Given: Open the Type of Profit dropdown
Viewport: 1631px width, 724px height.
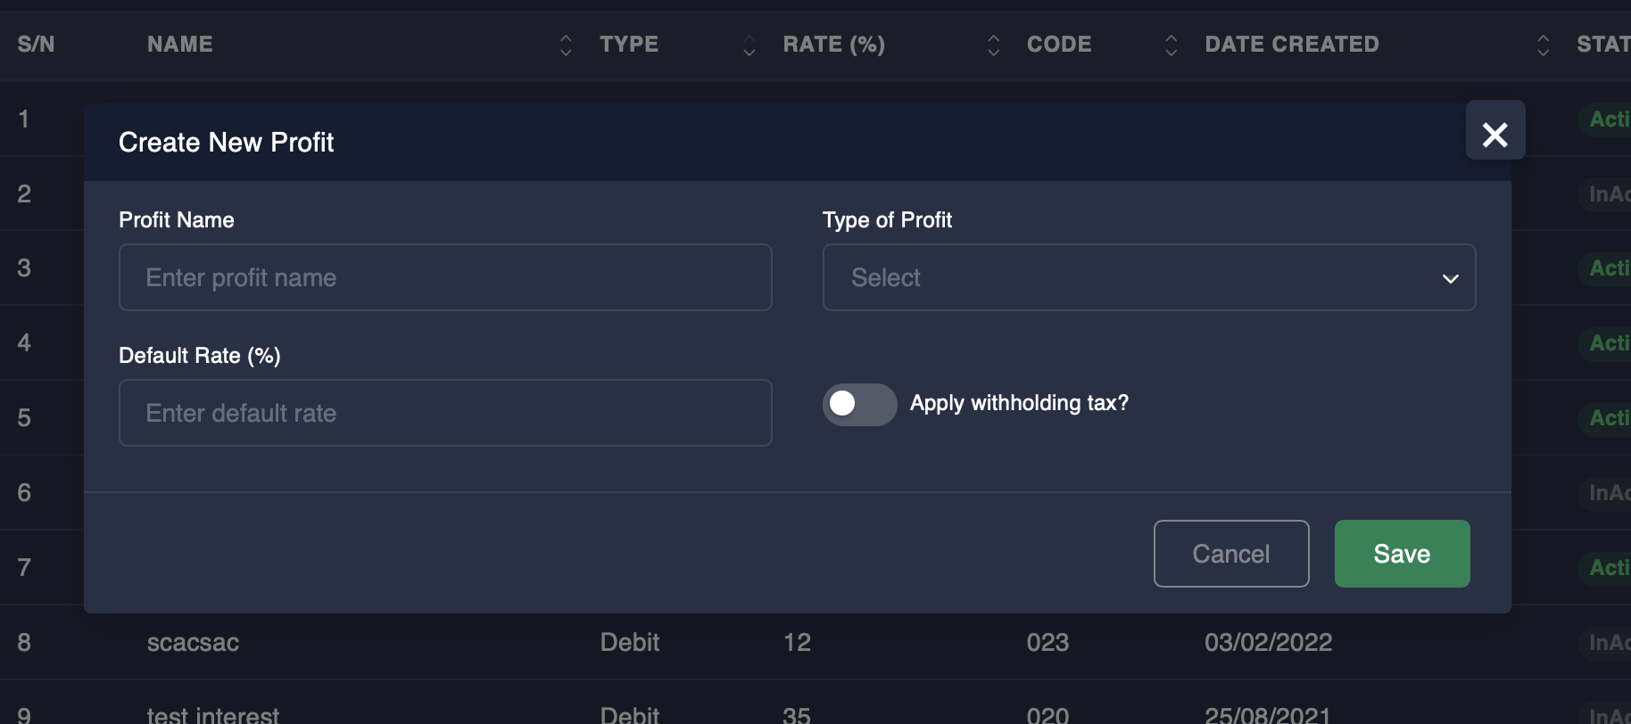Looking at the screenshot, I should click(x=1148, y=277).
